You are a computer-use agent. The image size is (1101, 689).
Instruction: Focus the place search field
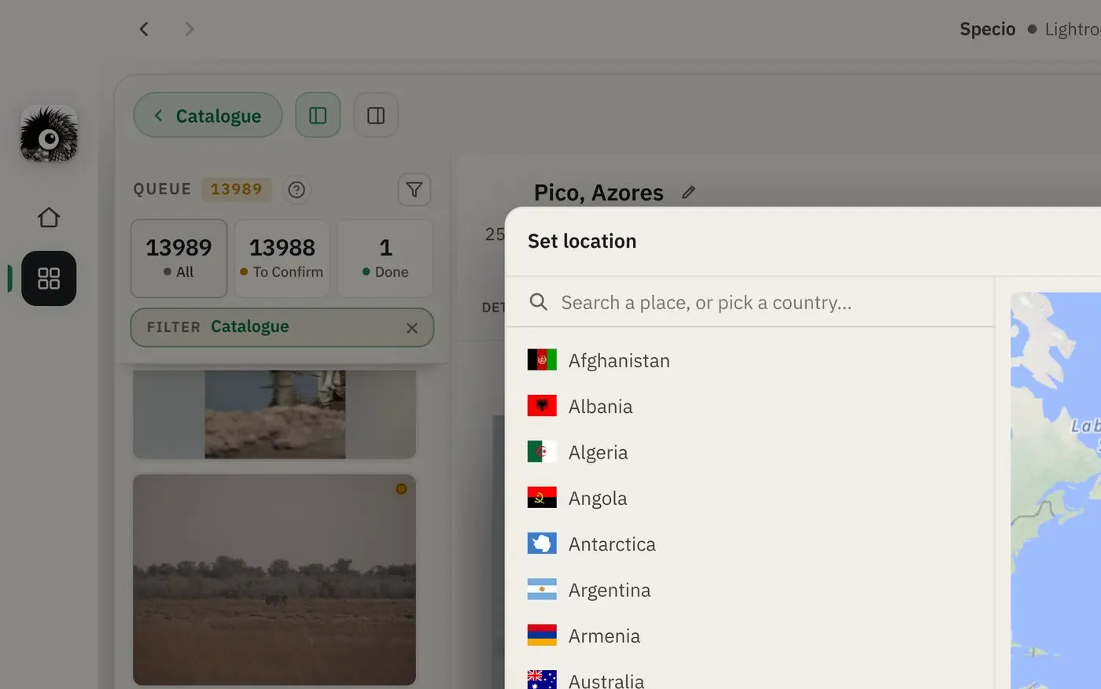pos(751,303)
